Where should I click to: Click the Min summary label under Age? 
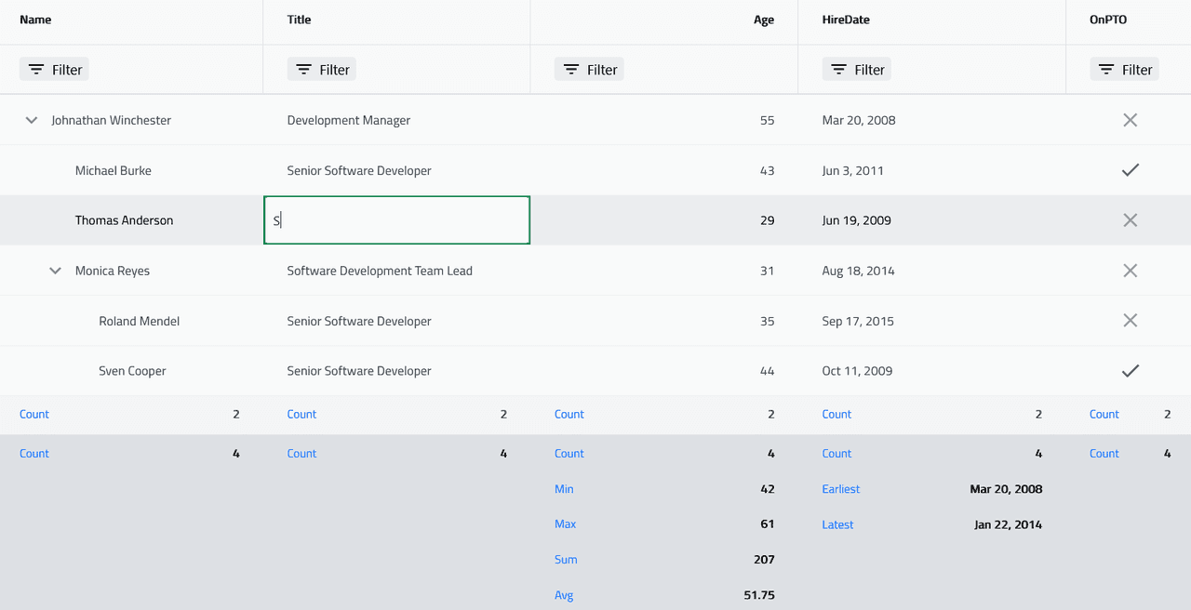point(564,489)
